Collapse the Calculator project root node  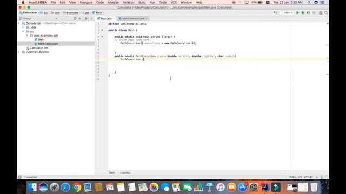pyautogui.click(x=19, y=23)
